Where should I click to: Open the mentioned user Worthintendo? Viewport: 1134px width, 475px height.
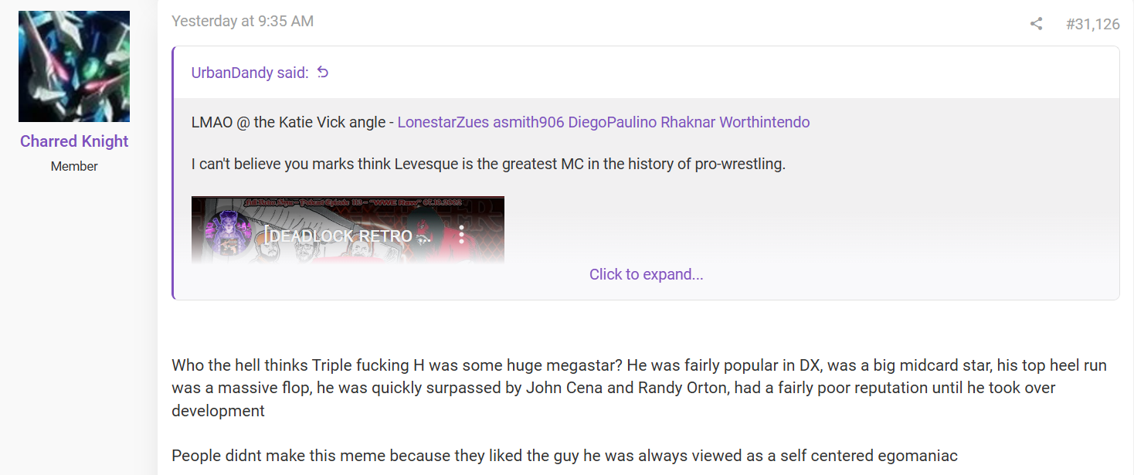tap(765, 122)
